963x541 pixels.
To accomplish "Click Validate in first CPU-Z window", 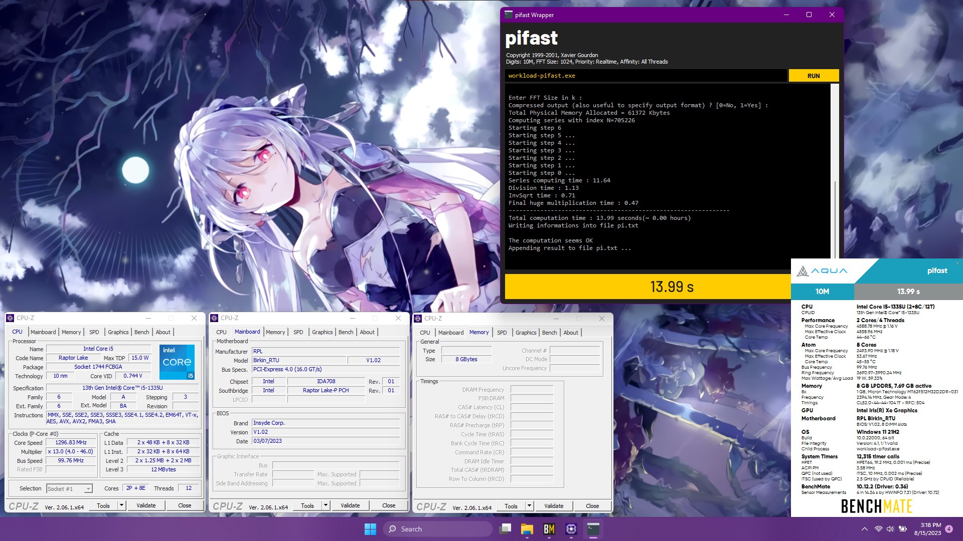I will coord(146,505).
